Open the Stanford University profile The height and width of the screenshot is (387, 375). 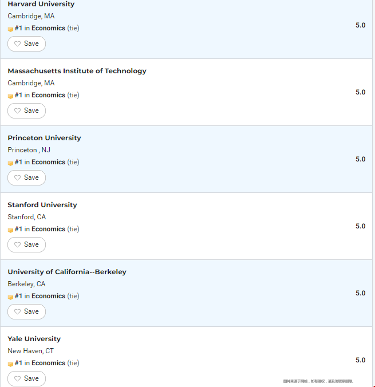[x=42, y=205]
